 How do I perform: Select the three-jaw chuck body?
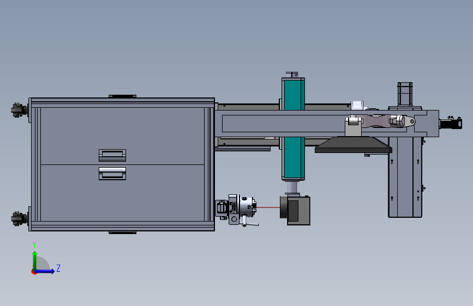pos(247,207)
